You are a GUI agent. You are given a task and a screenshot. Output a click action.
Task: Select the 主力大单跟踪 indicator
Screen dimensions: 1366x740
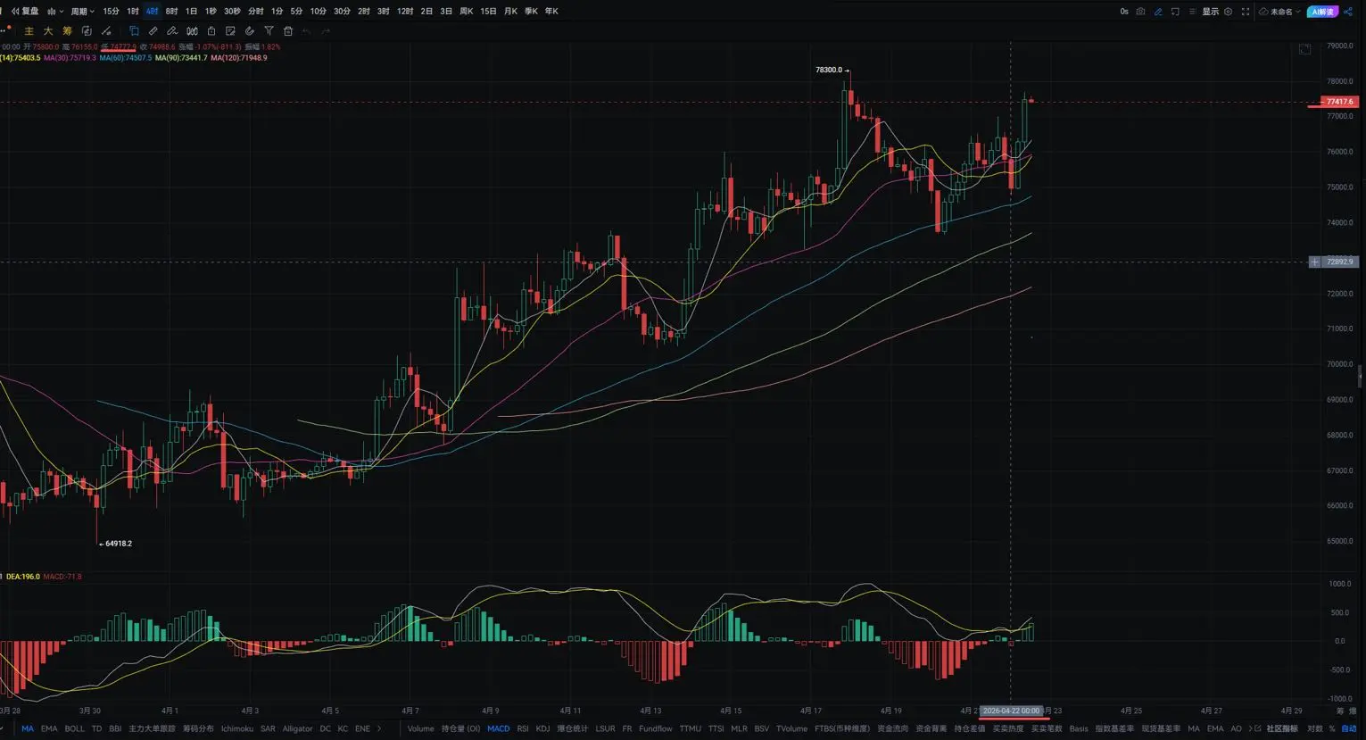[153, 728]
